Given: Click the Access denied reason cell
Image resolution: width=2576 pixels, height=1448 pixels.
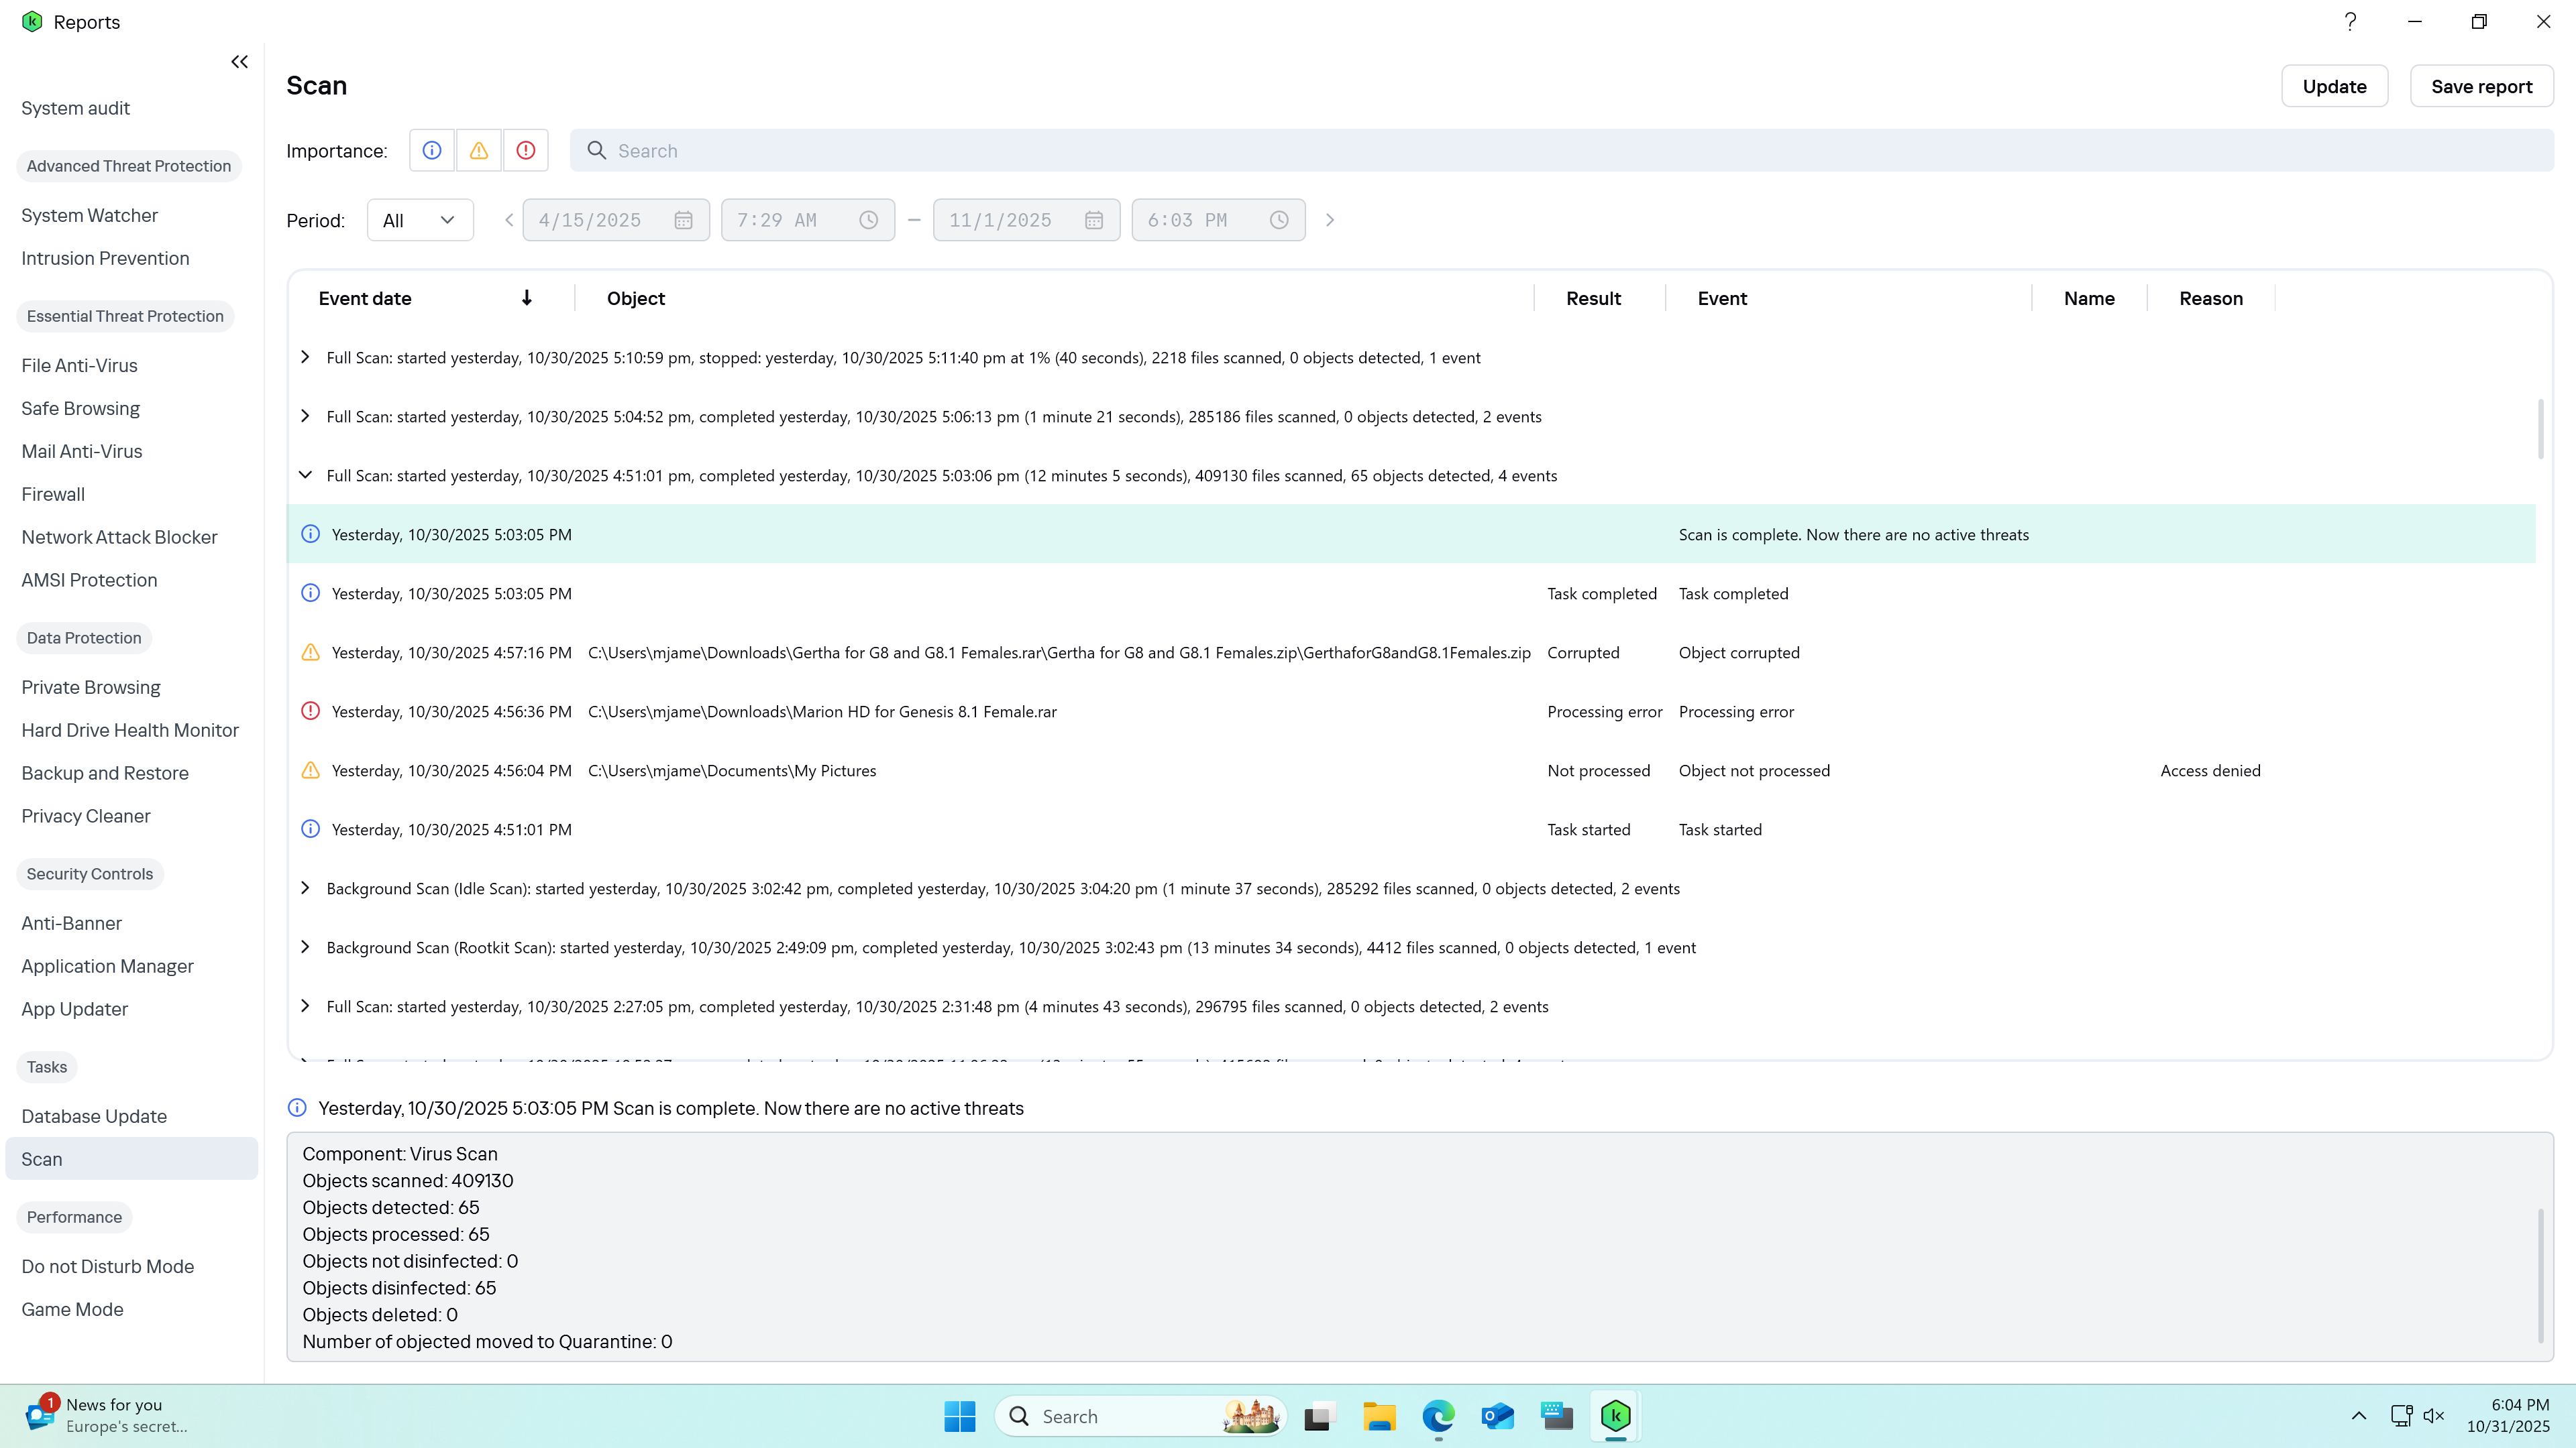Looking at the screenshot, I should click(x=2210, y=770).
